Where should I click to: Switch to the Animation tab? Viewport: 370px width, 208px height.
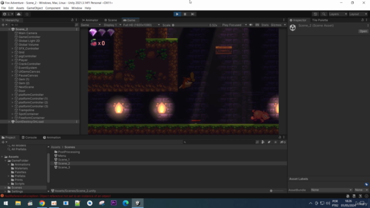pos(52,138)
